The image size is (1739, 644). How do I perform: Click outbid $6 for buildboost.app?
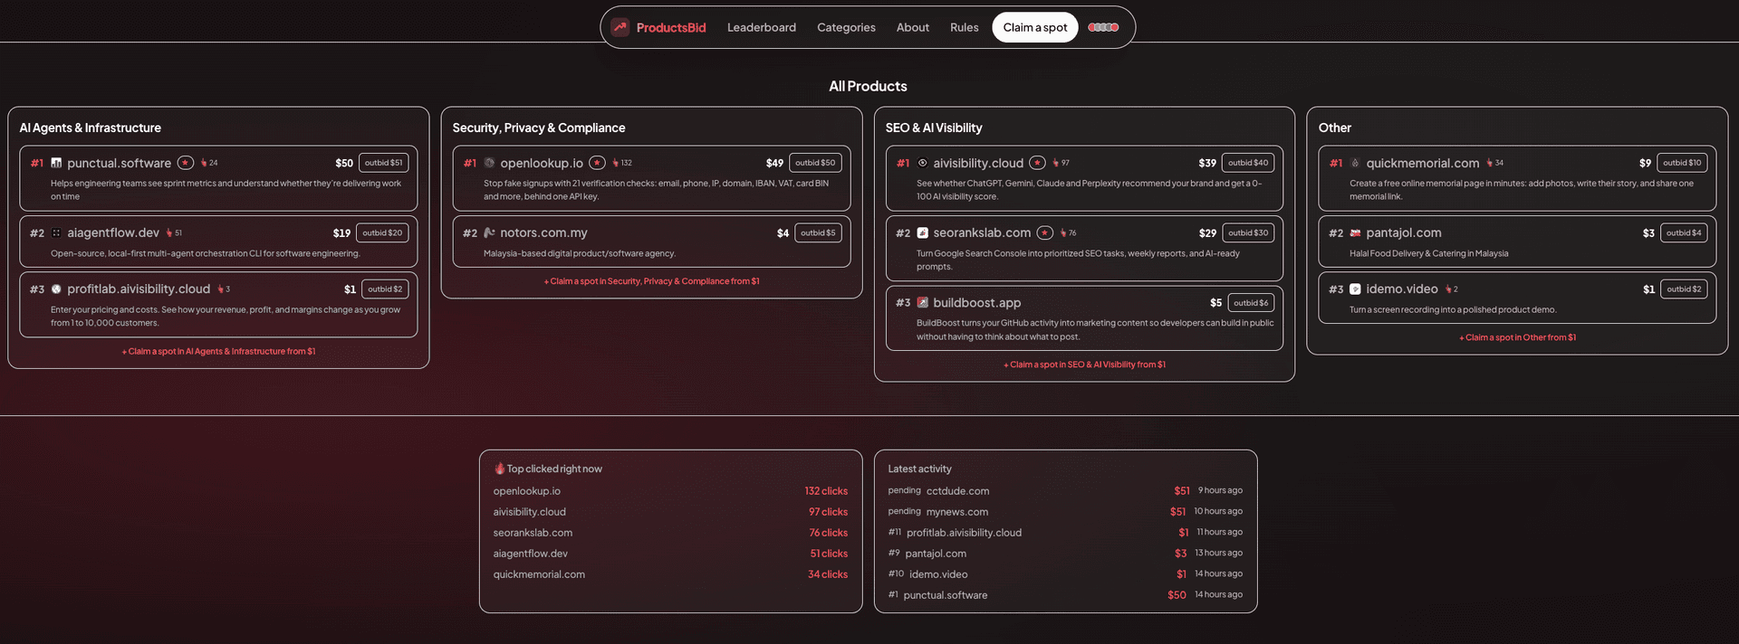[1251, 303]
